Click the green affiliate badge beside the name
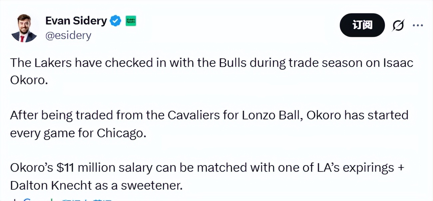 131,21
